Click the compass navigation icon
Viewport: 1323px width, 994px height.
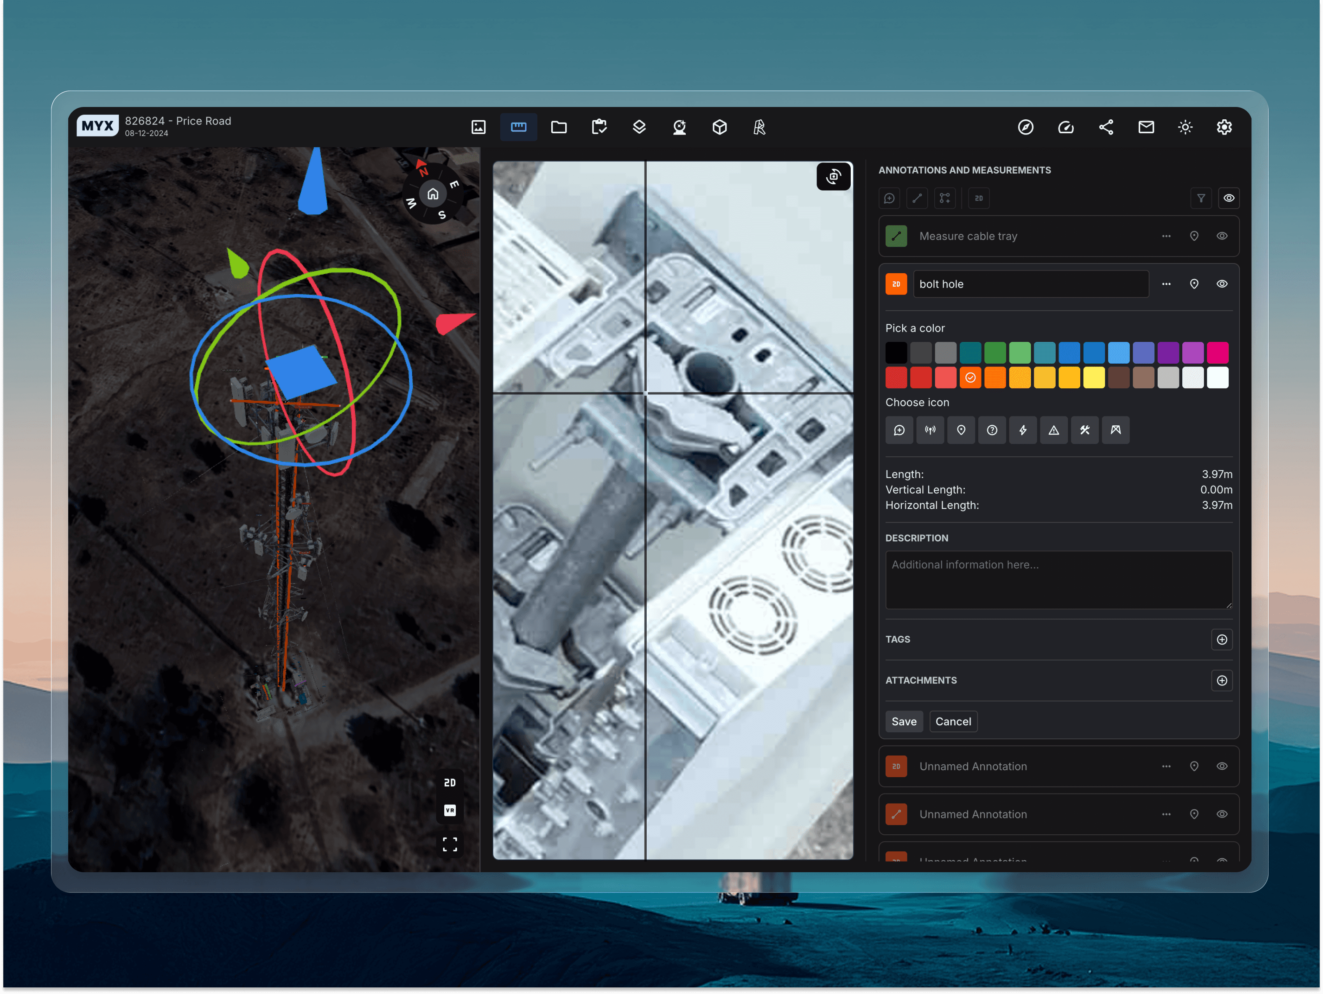(x=1025, y=127)
